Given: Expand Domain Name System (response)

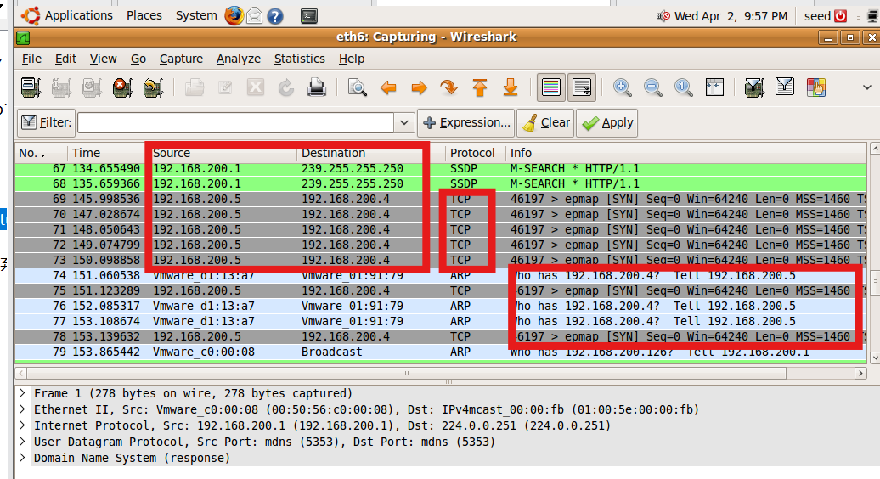Looking at the screenshot, I should 22,458.
